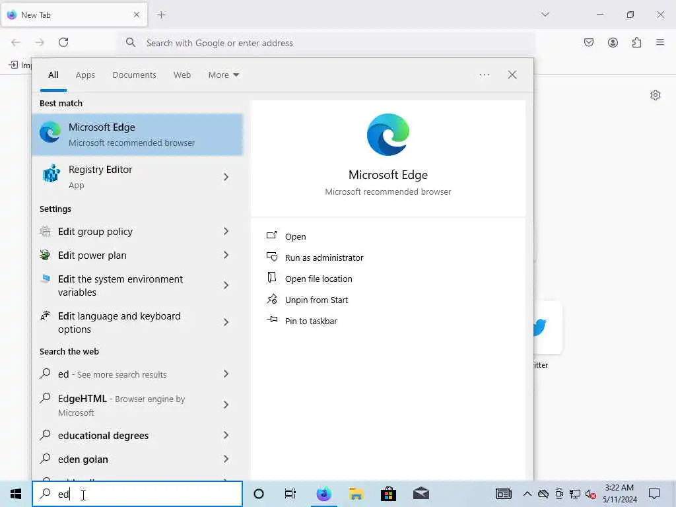Go back in Firefox

point(16,42)
